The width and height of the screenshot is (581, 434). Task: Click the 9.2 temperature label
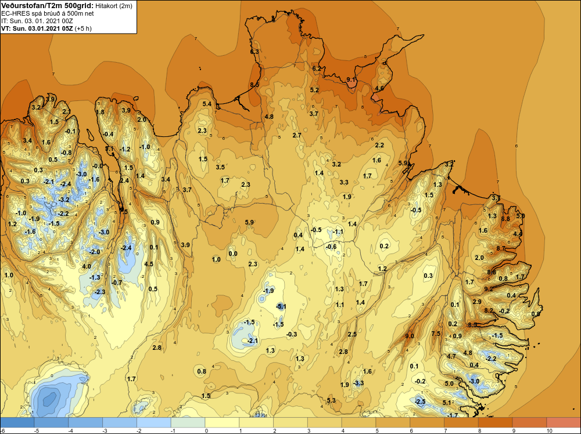[489, 289]
